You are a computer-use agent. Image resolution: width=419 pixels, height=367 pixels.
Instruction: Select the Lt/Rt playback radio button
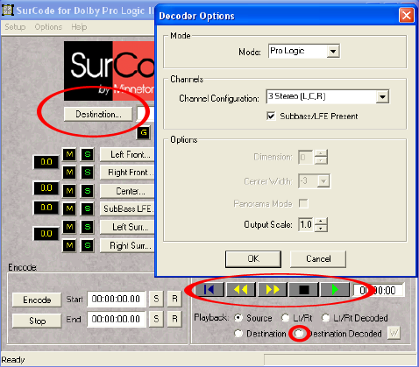[x=285, y=318]
